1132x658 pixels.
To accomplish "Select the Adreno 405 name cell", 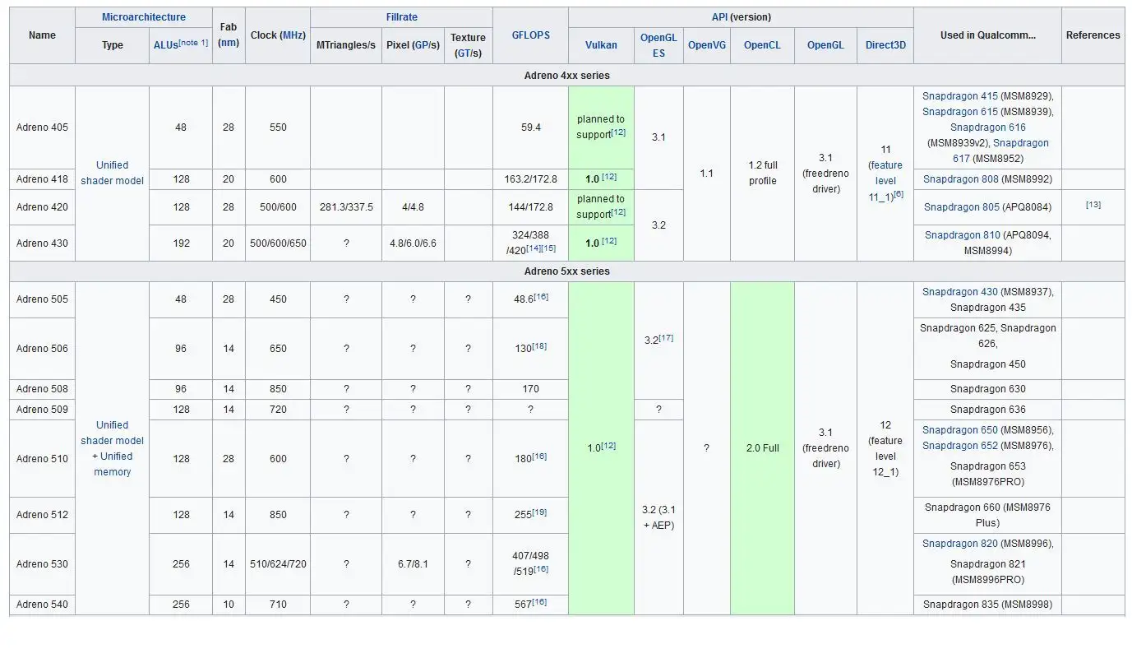I will coord(42,127).
